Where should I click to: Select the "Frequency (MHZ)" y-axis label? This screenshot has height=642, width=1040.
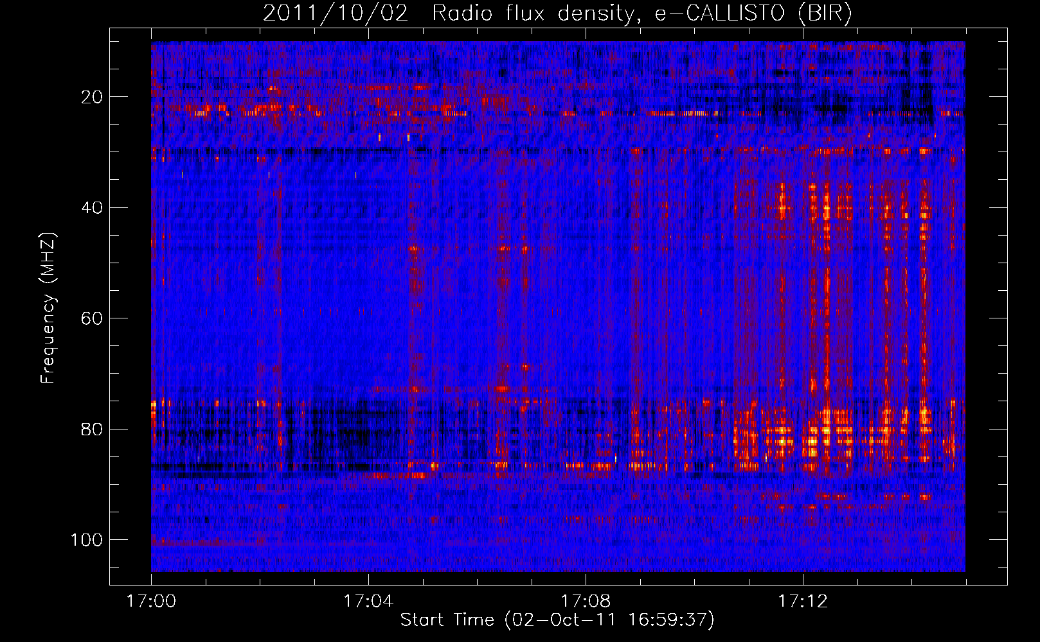[x=48, y=308]
